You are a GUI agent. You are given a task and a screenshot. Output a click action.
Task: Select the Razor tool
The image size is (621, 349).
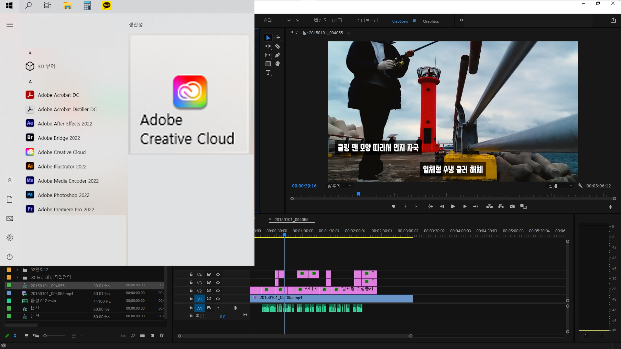(278, 47)
